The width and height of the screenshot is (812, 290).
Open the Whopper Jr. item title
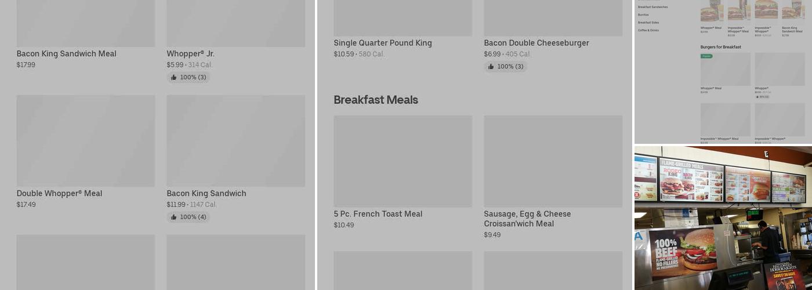[x=190, y=54]
